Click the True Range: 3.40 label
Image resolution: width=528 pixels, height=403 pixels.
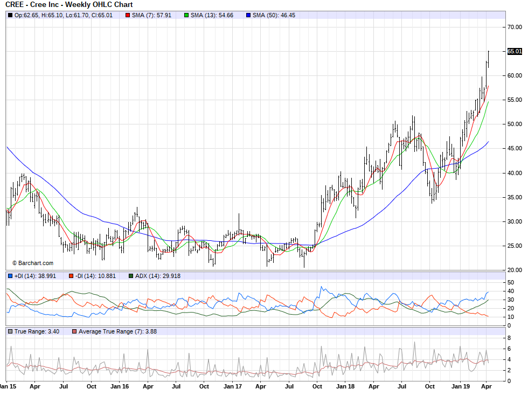(x=37, y=332)
